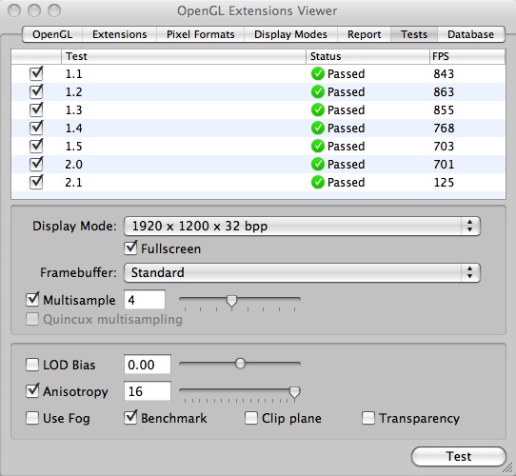Select the FPS value 125
Screen dimensions: 516x476
tap(444, 183)
